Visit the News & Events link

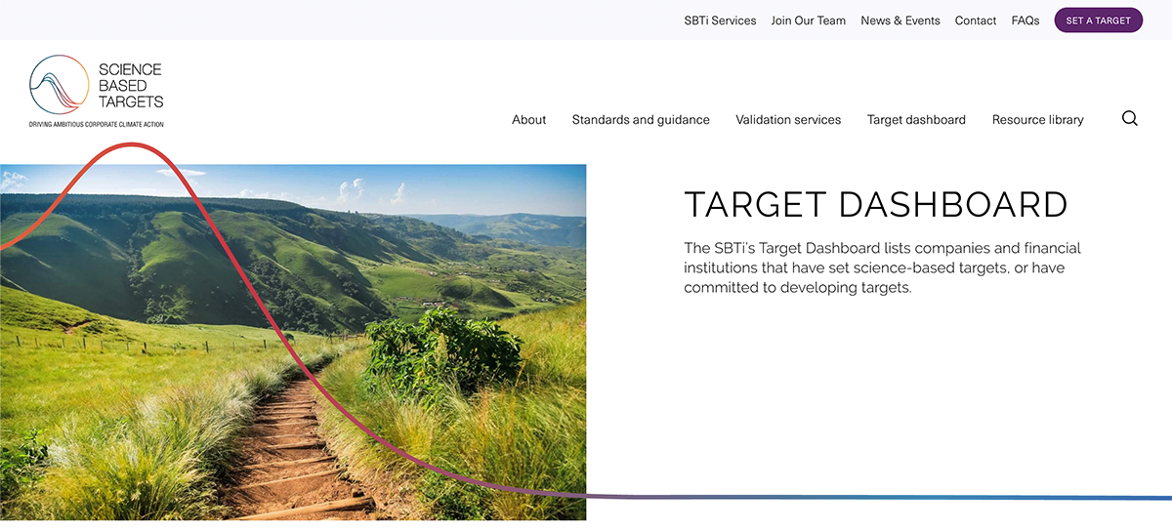point(900,20)
